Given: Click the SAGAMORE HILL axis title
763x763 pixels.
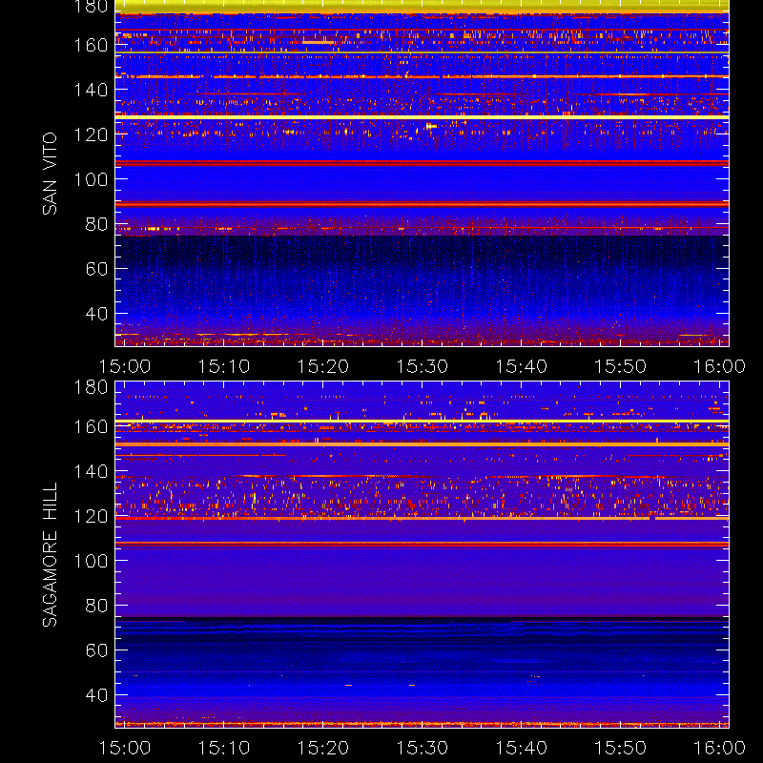Looking at the screenshot, I should pos(50,555).
